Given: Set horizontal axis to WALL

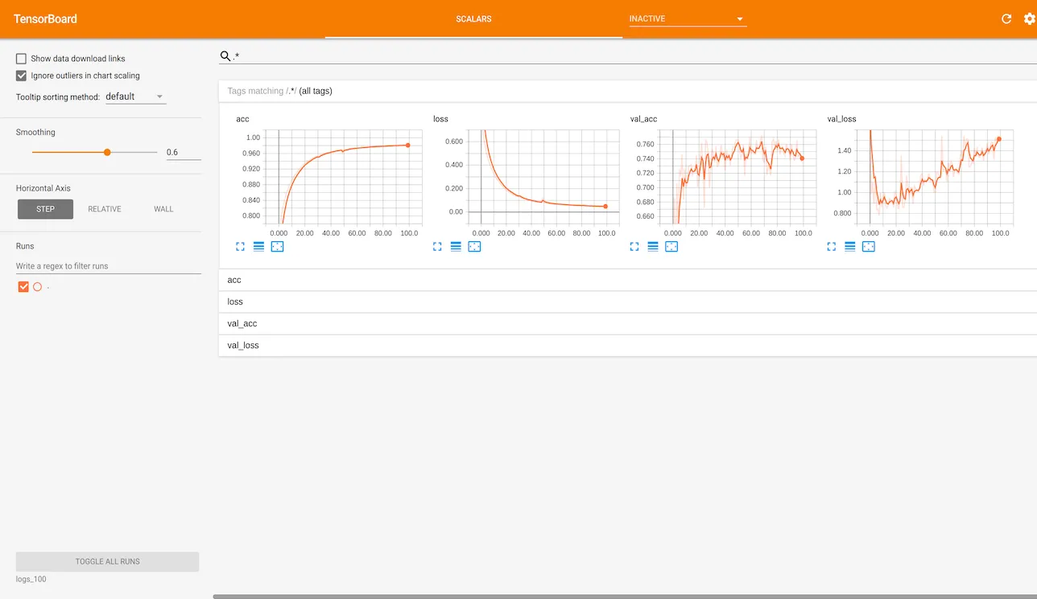Looking at the screenshot, I should point(163,209).
